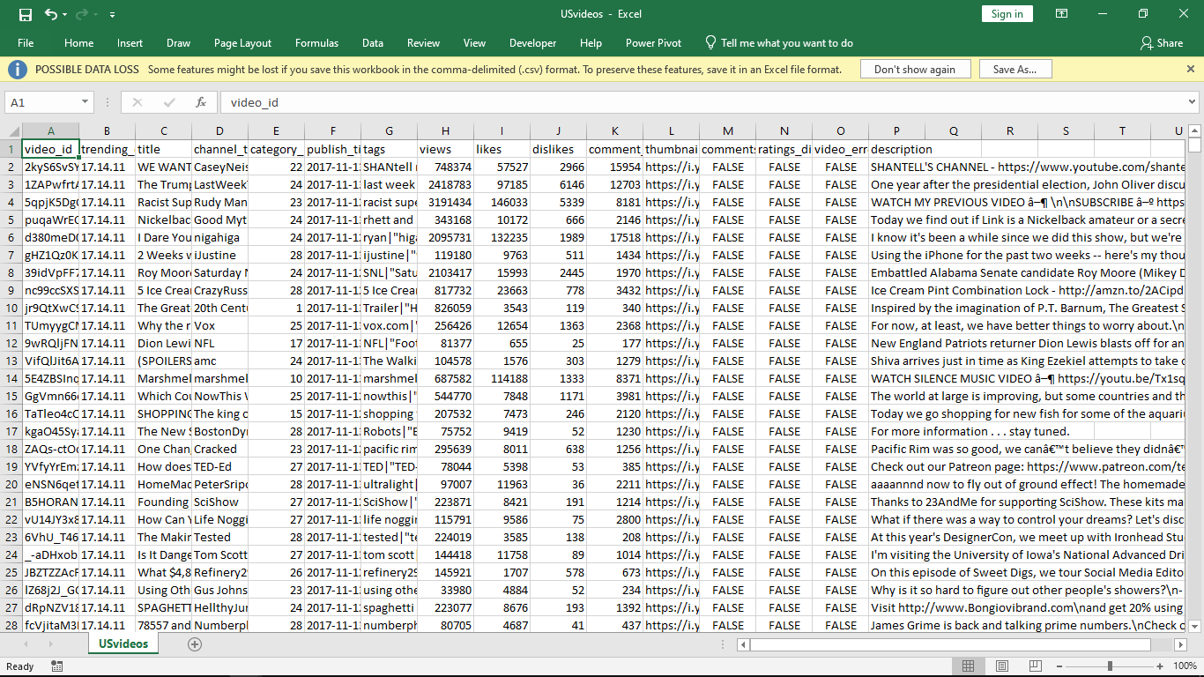Click the Insert Function fx icon
The image size is (1204, 677).
[201, 102]
